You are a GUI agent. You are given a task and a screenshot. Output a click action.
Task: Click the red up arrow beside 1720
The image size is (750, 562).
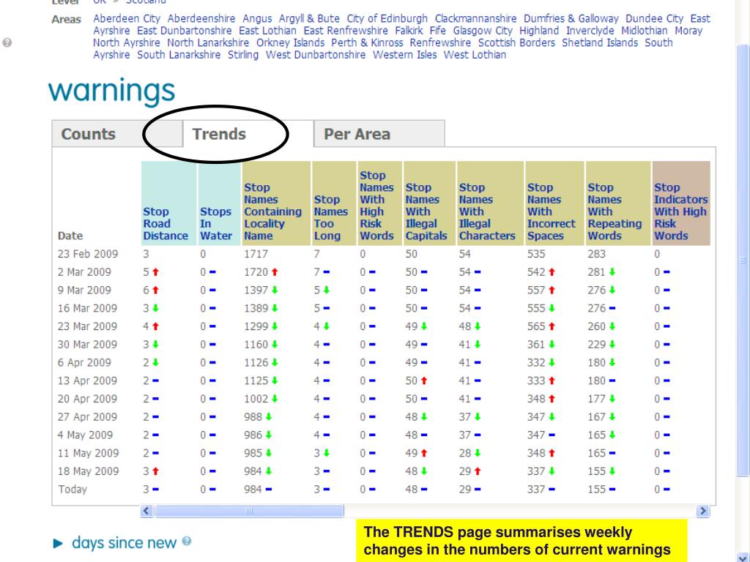pos(275,272)
